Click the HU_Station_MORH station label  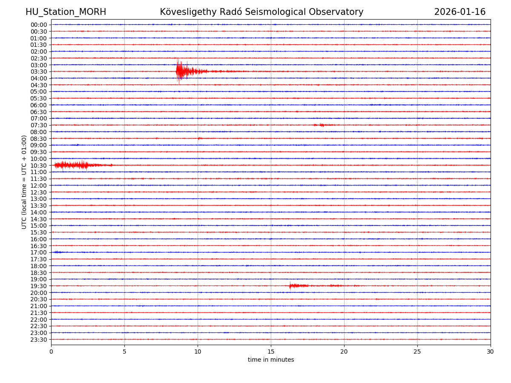[x=66, y=12]
